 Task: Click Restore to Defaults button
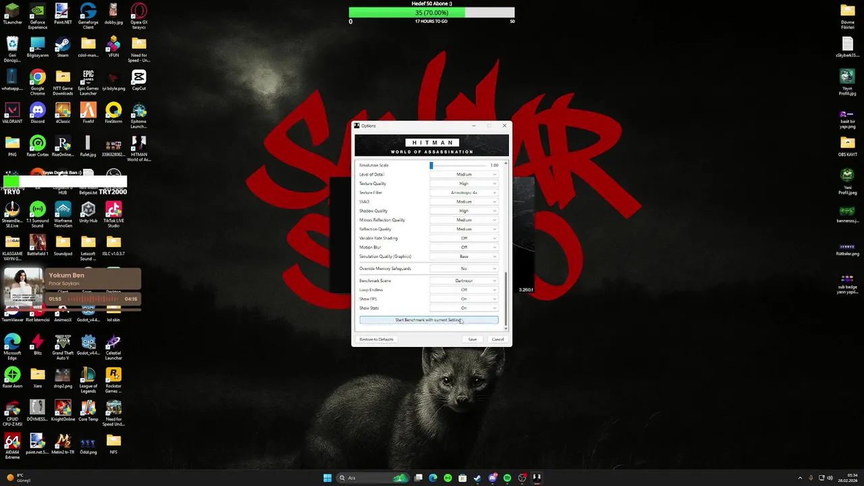[376, 340]
